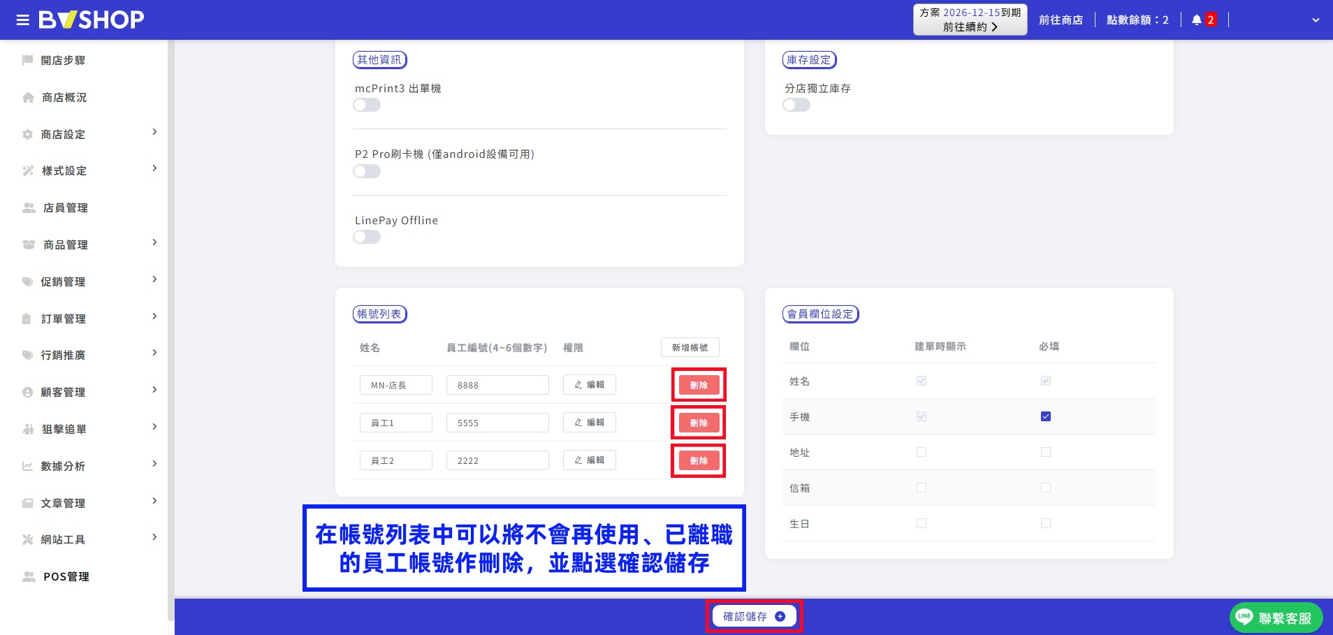Open POS管理 in the sidebar

(x=66, y=576)
